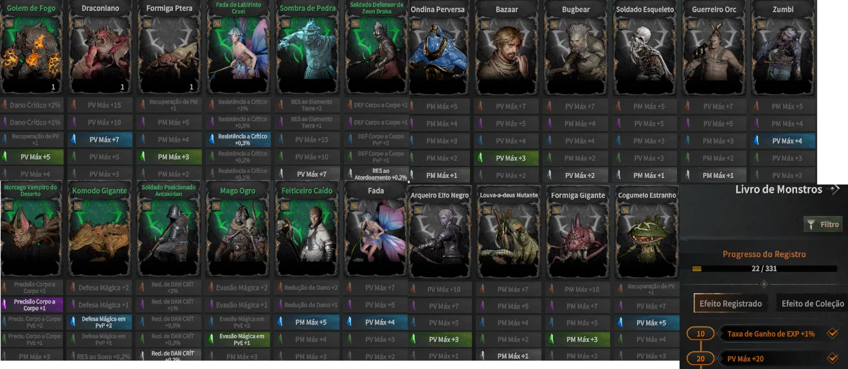The width and height of the screenshot is (848, 369).
Task: Select purple Precisão Corpo a Corpo +1 effect row
Action: click(32, 305)
